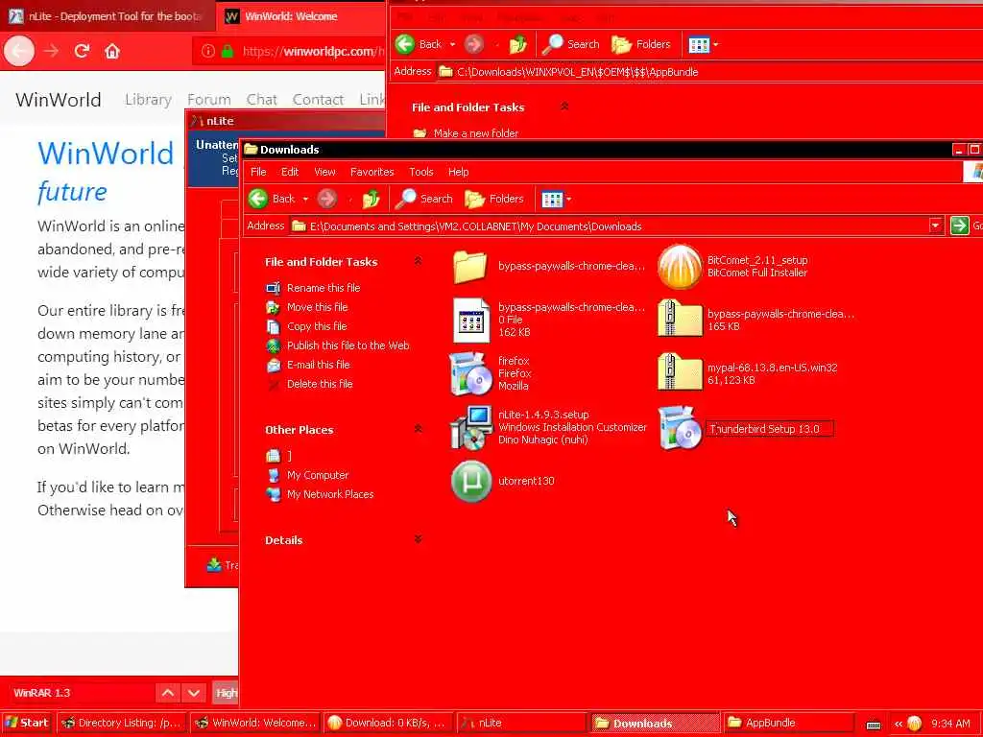Go up a folder in AppBundle window
The image size is (983, 737).
pyautogui.click(x=517, y=44)
